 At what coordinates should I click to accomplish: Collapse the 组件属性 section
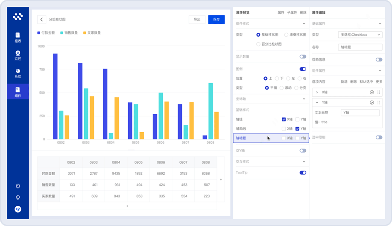tap(380, 71)
